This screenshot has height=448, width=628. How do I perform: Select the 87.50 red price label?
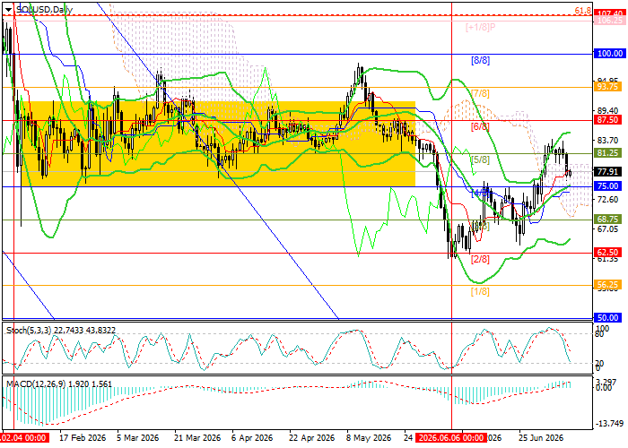click(607, 120)
